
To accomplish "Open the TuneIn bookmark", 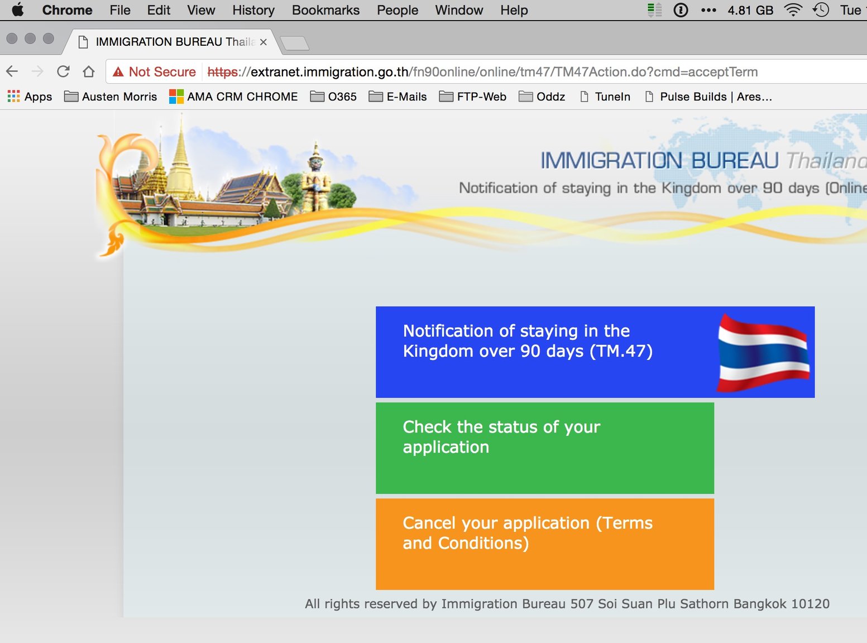I will [x=605, y=97].
